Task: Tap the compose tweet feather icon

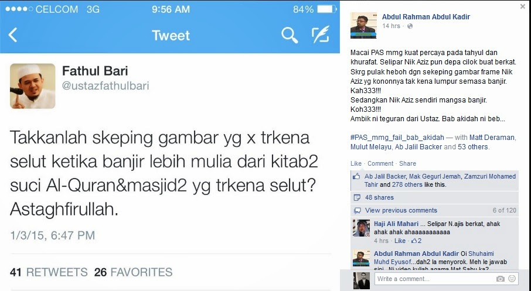Action: [x=321, y=35]
